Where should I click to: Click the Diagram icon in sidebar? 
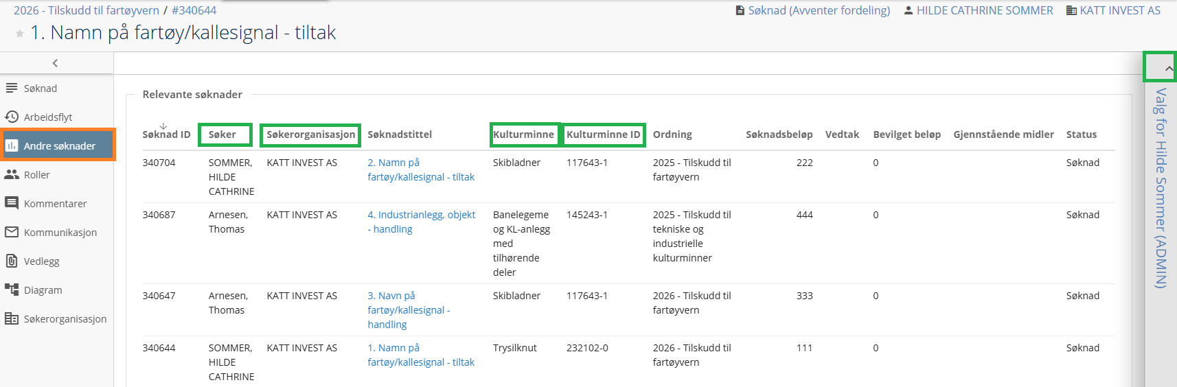[12, 290]
